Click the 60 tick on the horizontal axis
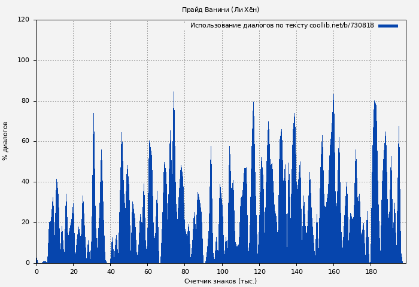 click(x=148, y=271)
